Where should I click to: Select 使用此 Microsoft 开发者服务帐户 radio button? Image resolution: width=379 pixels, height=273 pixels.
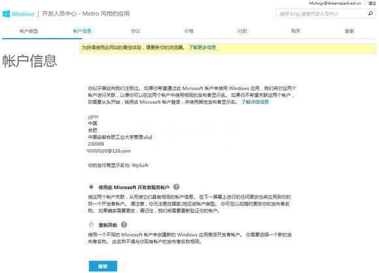click(91, 187)
